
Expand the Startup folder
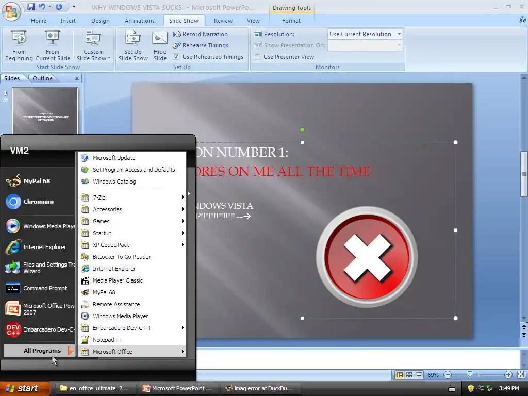133,233
